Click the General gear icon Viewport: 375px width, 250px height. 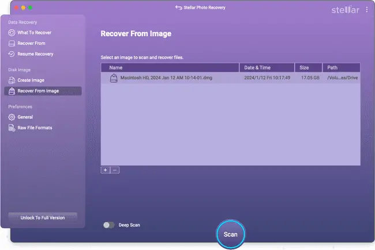click(x=12, y=117)
